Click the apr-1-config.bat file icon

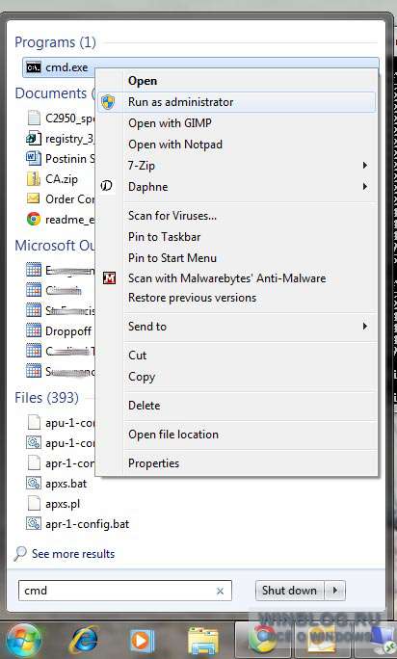[34, 524]
